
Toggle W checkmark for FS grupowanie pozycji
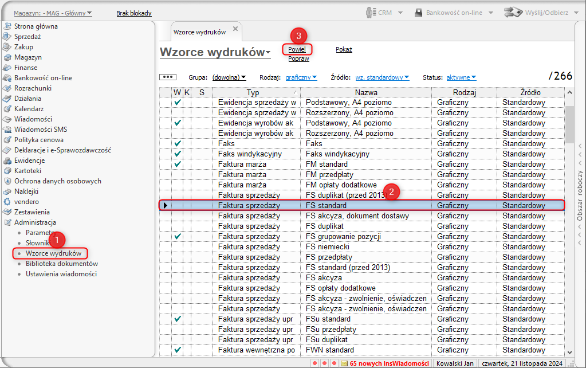tap(178, 236)
